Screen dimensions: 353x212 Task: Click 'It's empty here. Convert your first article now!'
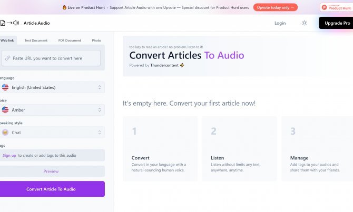(189, 103)
